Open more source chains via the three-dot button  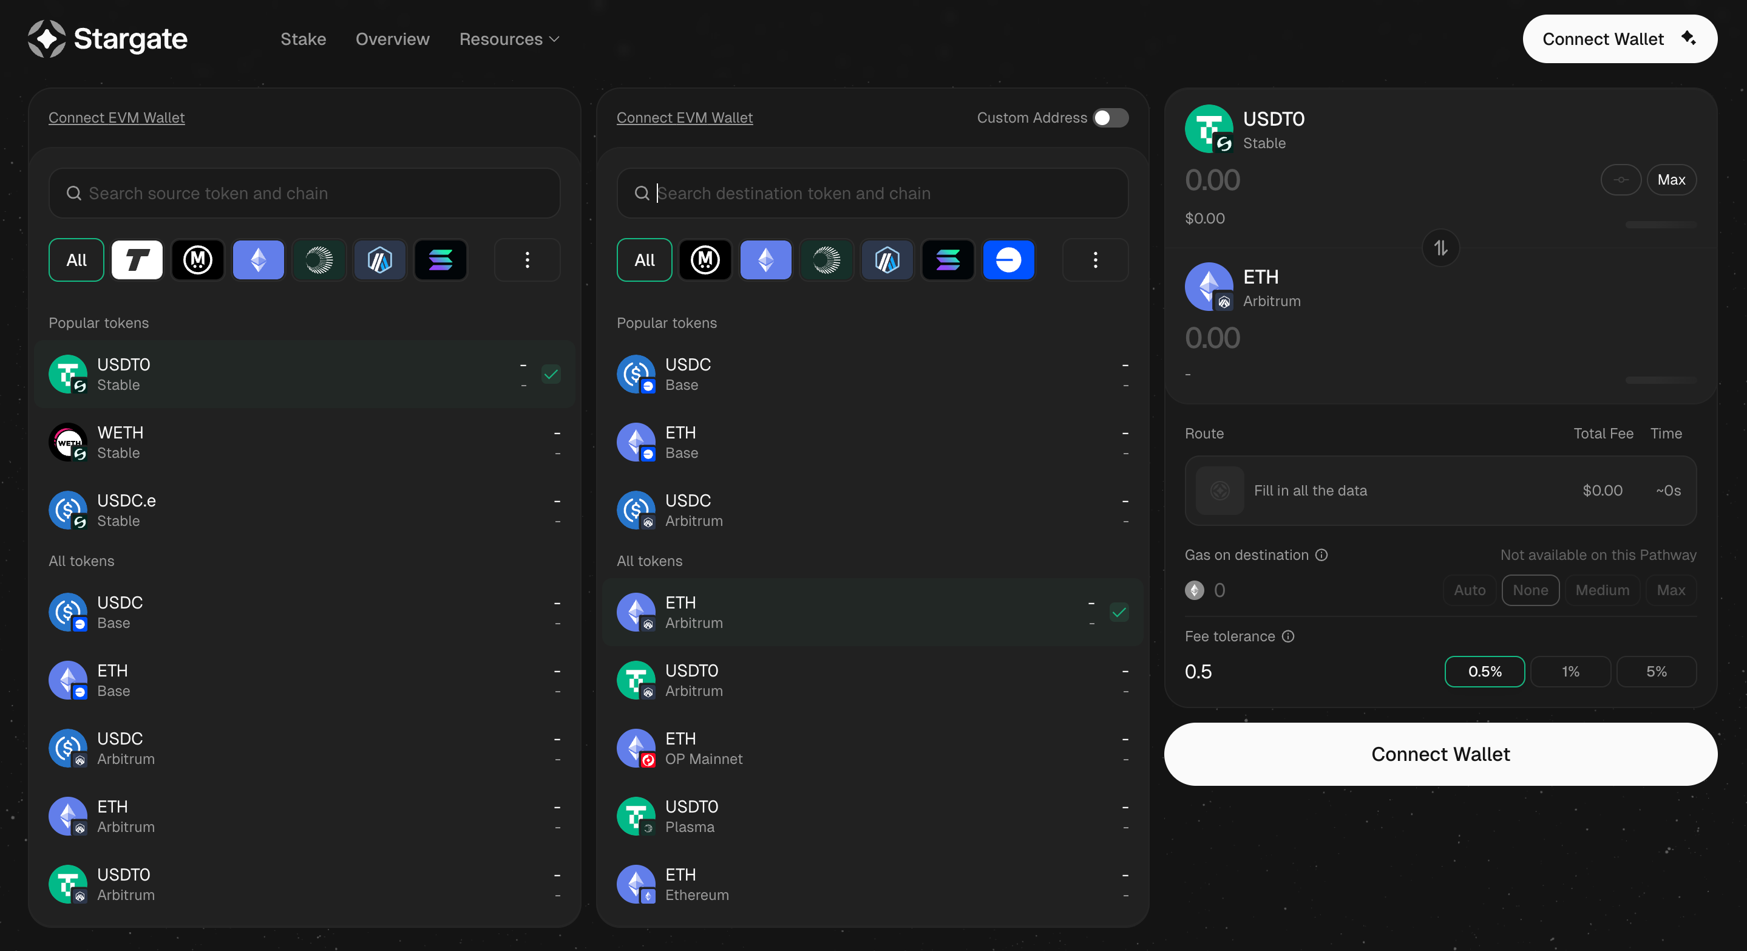click(x=527, y=260)
